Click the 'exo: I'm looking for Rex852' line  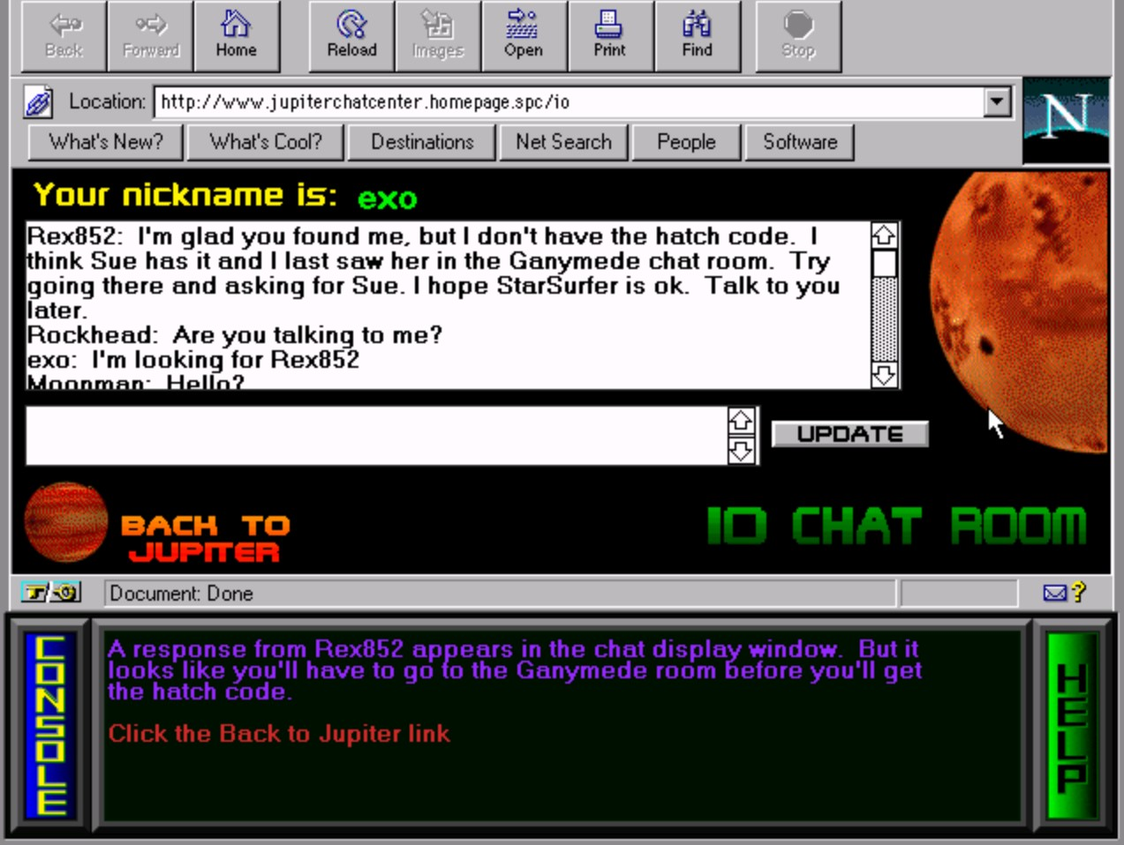point(192,360)
